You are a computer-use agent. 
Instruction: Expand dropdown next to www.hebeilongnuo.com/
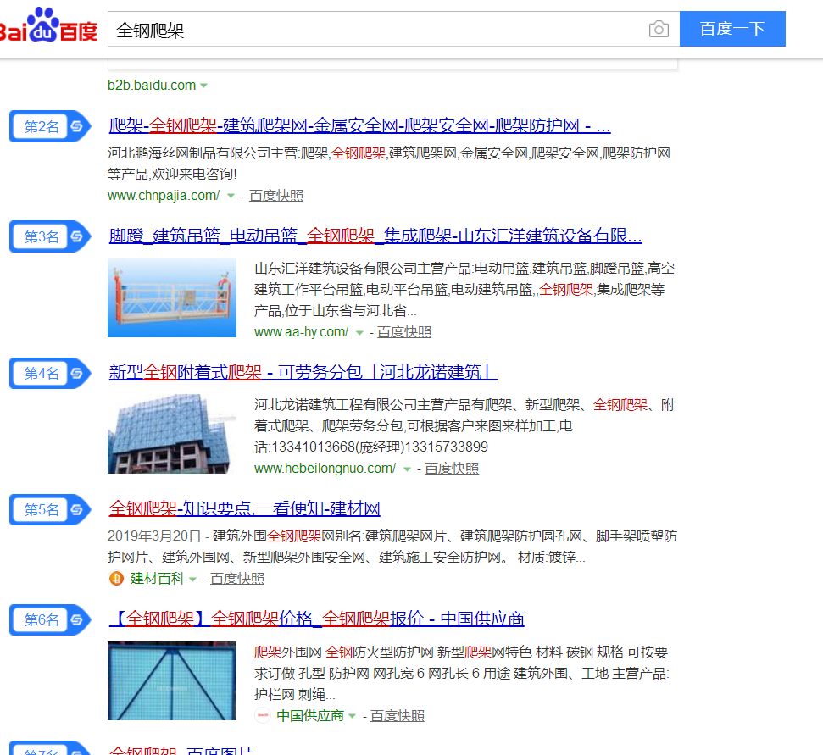[407, 469]
